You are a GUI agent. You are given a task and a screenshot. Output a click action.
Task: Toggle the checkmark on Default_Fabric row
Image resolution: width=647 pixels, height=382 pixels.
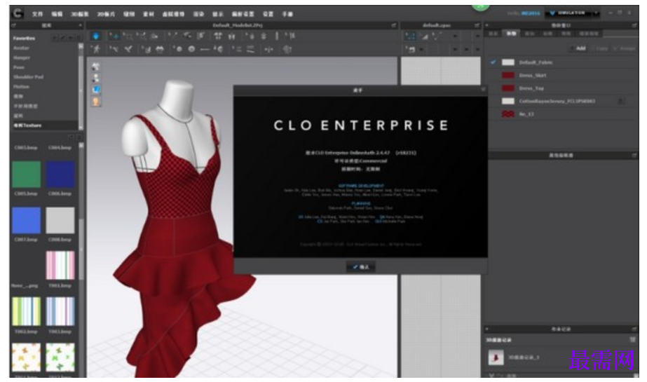click(x=493, y=62)
